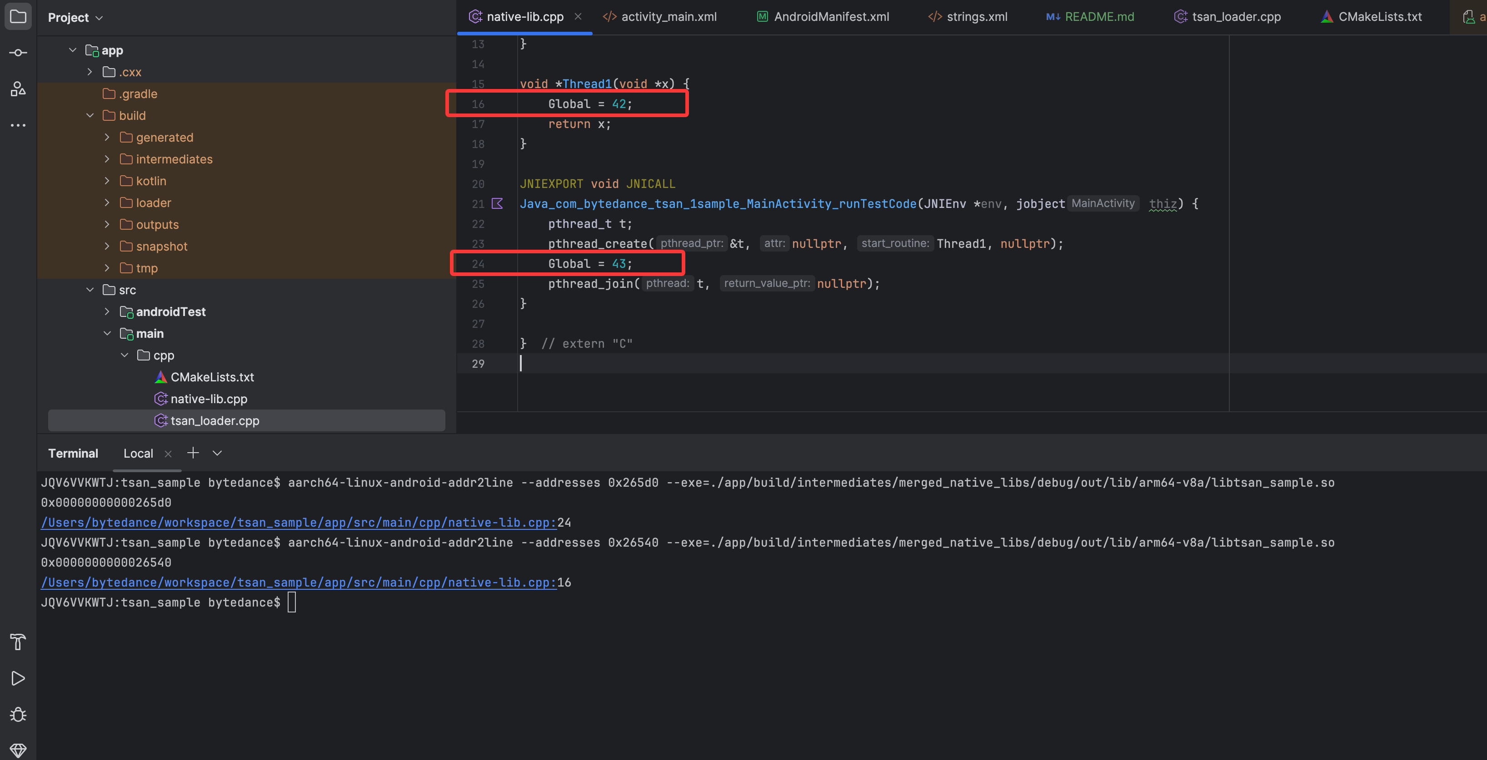Image resolution: width=1487 pixels, height=760 pixels.
Task: Add a new terminal session
Action: click(193, 453)
